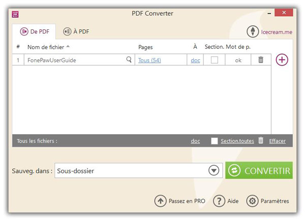
Task: Click Passez en PRO
Action: click(x=187, y=201)
